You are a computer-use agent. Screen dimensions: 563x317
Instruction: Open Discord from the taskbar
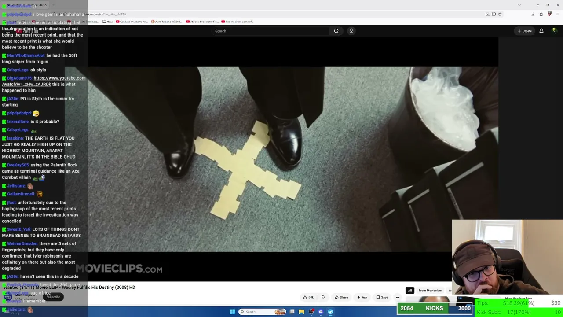click(x=321, y=312)
